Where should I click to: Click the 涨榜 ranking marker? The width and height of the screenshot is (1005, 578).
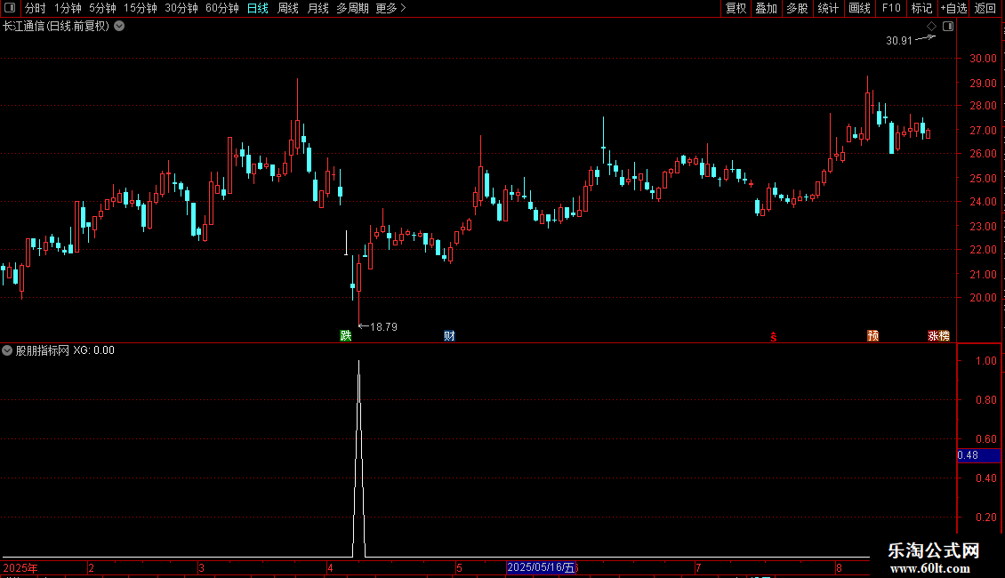(x=939, y=336)
